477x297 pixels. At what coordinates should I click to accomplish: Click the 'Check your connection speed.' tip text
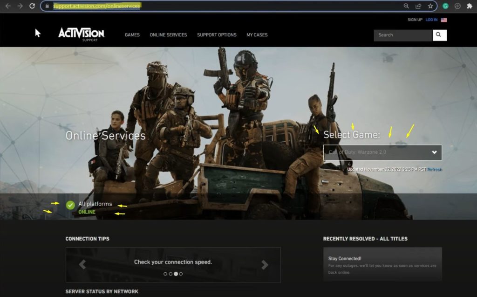(x=173, y=262)
